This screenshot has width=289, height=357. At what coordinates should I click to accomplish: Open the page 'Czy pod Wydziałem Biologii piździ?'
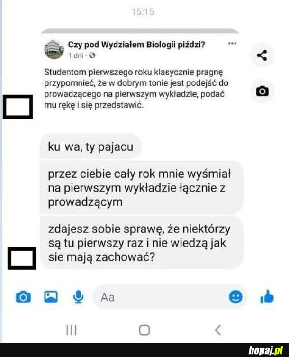pos(136,45)
